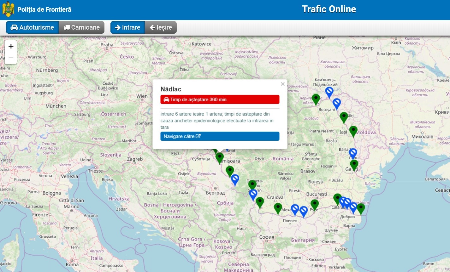Screen dimensions: 450x272
Task: Click green marker below popup near Timișoara
Action: (220, 157)
